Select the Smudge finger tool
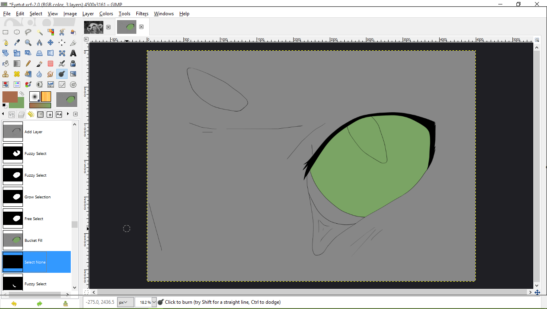 [x=51, y=74]
